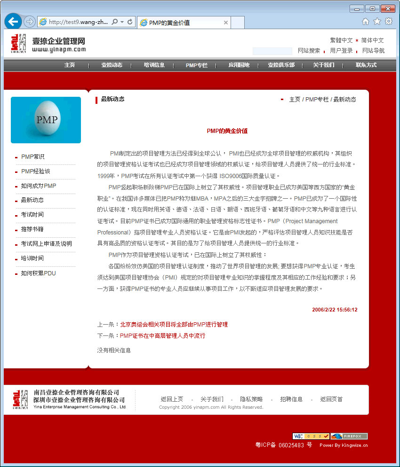Open 关于我们 in the navigation bar
The height and width of the screenshot is (467, 400).
click(324, 65)
